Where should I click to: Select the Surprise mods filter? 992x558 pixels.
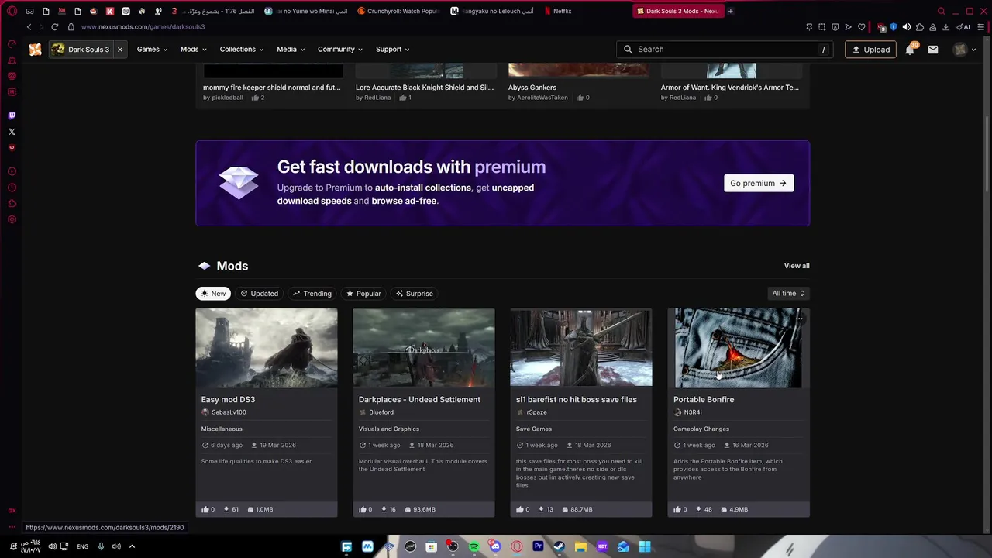tap(414, 294)
